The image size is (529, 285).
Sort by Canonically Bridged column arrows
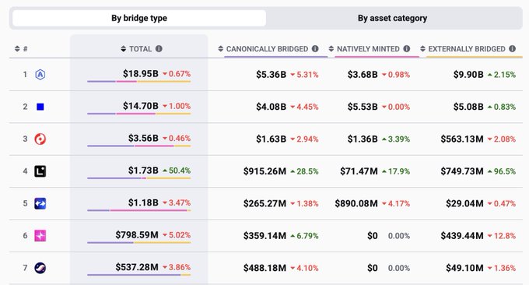(221, 48)
